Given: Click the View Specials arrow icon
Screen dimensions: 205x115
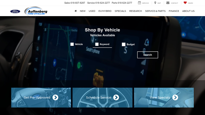Looking at the screenshot, I should pyautogui.click(x=175, y=97).
